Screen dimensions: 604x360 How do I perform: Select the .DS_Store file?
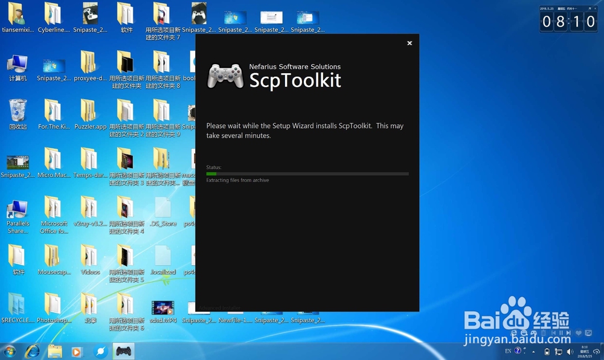pos(162,211)
